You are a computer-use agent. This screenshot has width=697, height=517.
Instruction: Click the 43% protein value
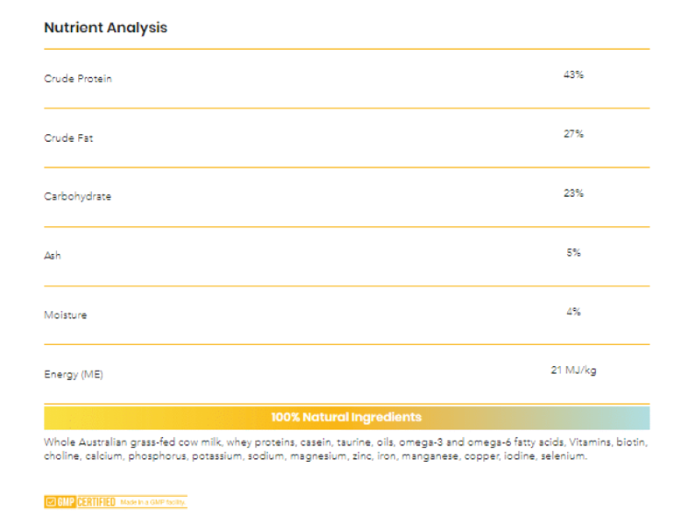point(573,75)
